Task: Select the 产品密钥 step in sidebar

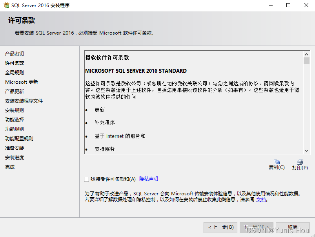Action: pos(15,53)
